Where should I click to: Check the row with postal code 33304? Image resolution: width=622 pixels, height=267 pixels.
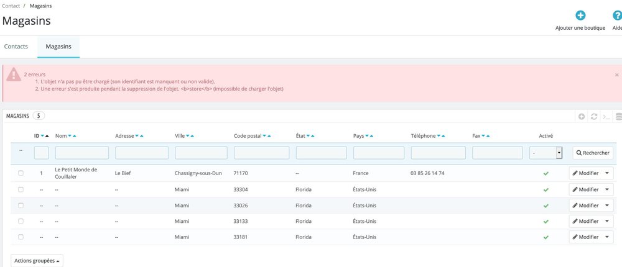[21, 189]
